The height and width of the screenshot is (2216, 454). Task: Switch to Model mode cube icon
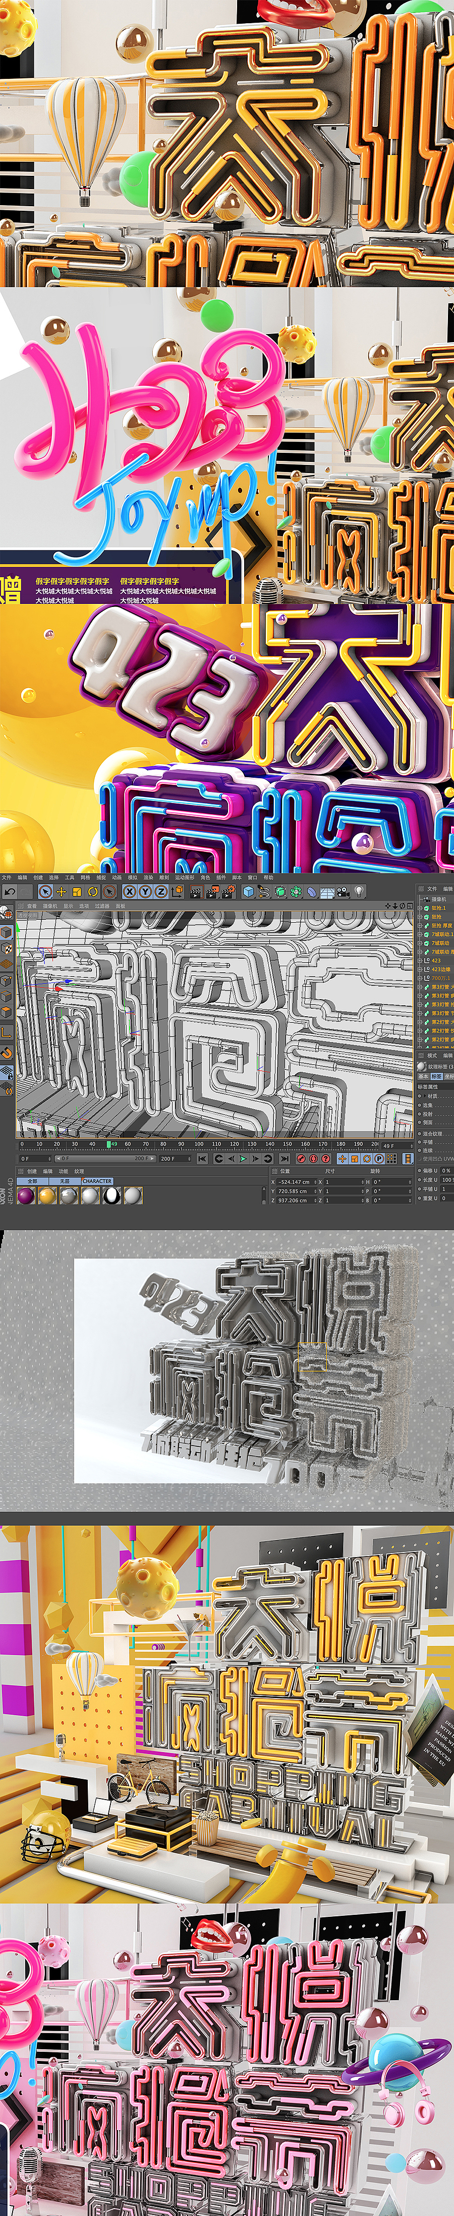[x=6, y=932]
